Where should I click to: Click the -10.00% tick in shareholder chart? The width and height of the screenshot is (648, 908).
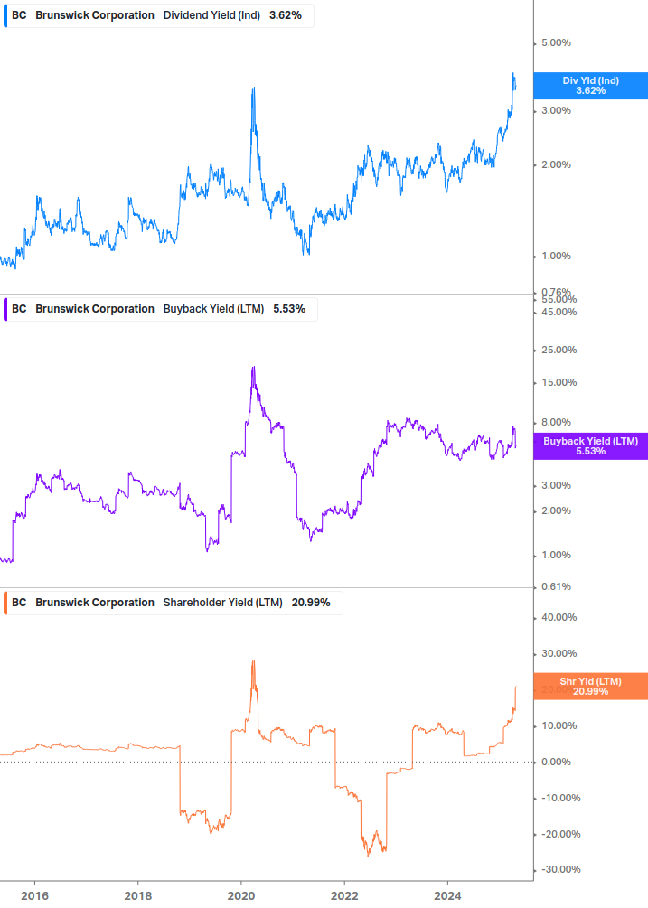[560, 798]
